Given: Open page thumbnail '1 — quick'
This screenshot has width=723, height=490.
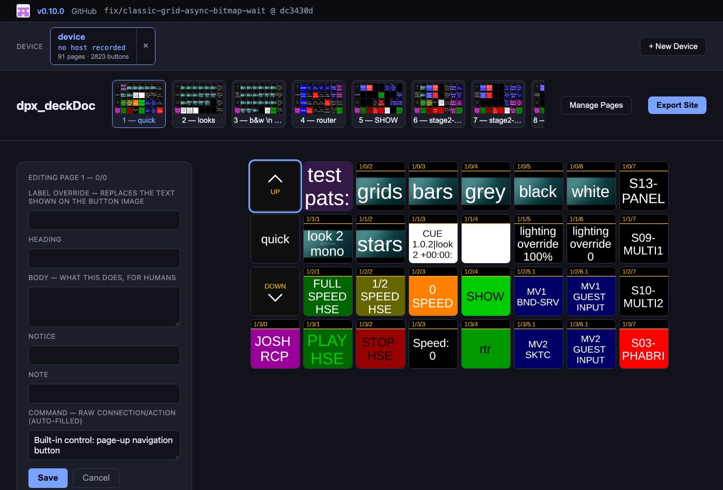Looking at the screenshot, I should [x=139, y=104].
